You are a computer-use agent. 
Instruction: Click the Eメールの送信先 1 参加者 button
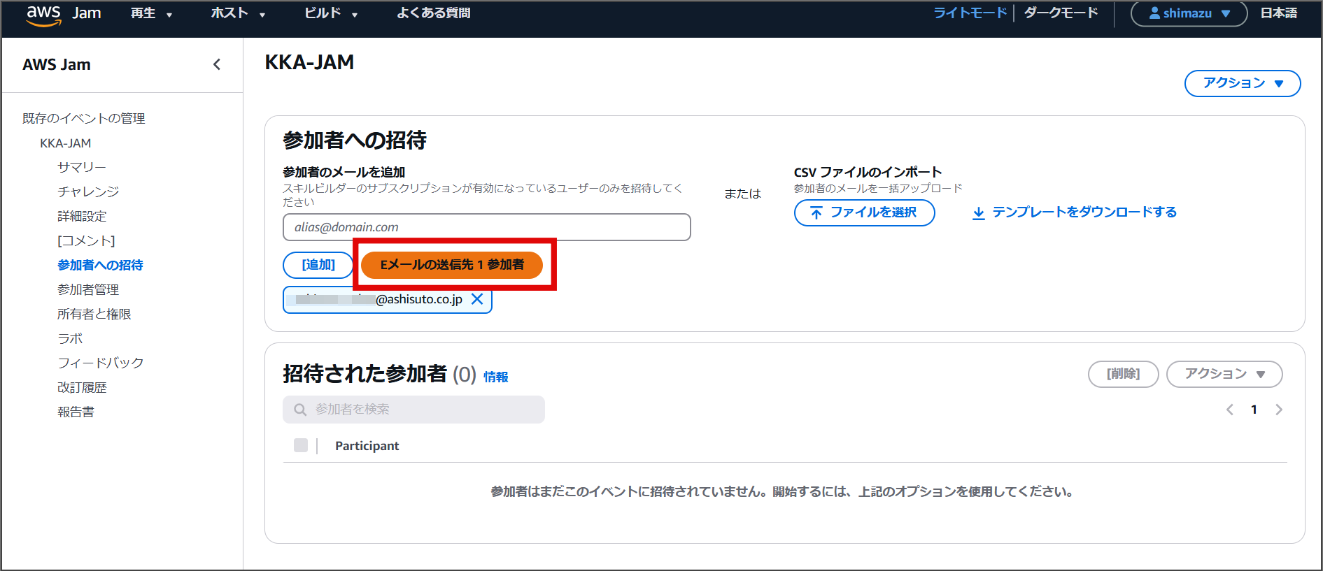(452, 265)
